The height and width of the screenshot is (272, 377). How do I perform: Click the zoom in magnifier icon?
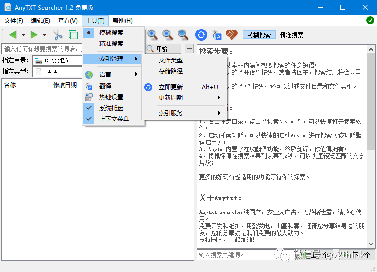click(153, 35)
